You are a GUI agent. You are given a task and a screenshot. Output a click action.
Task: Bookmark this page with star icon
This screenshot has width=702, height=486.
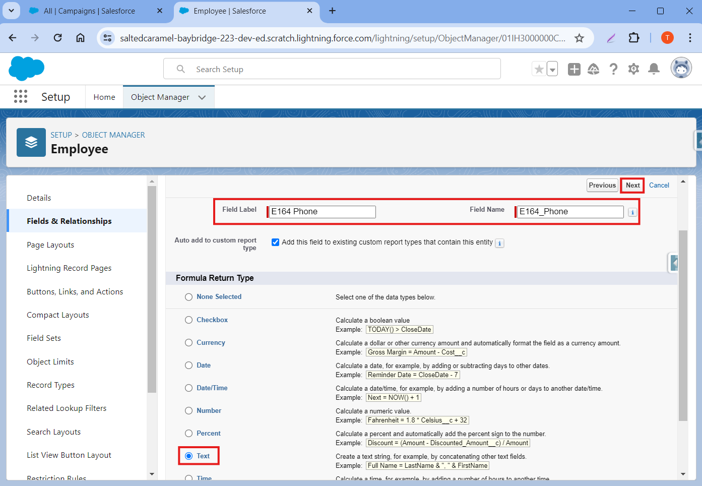[x=579, y=38]
